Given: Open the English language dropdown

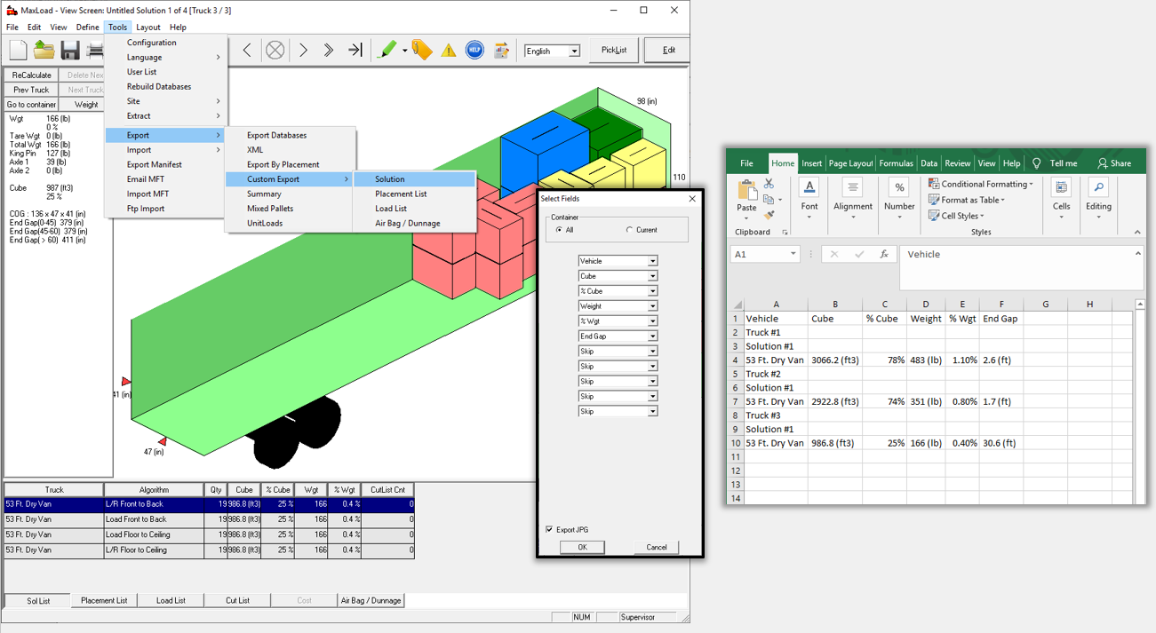Looking at the screenshot, I should [x=574, y=51].
